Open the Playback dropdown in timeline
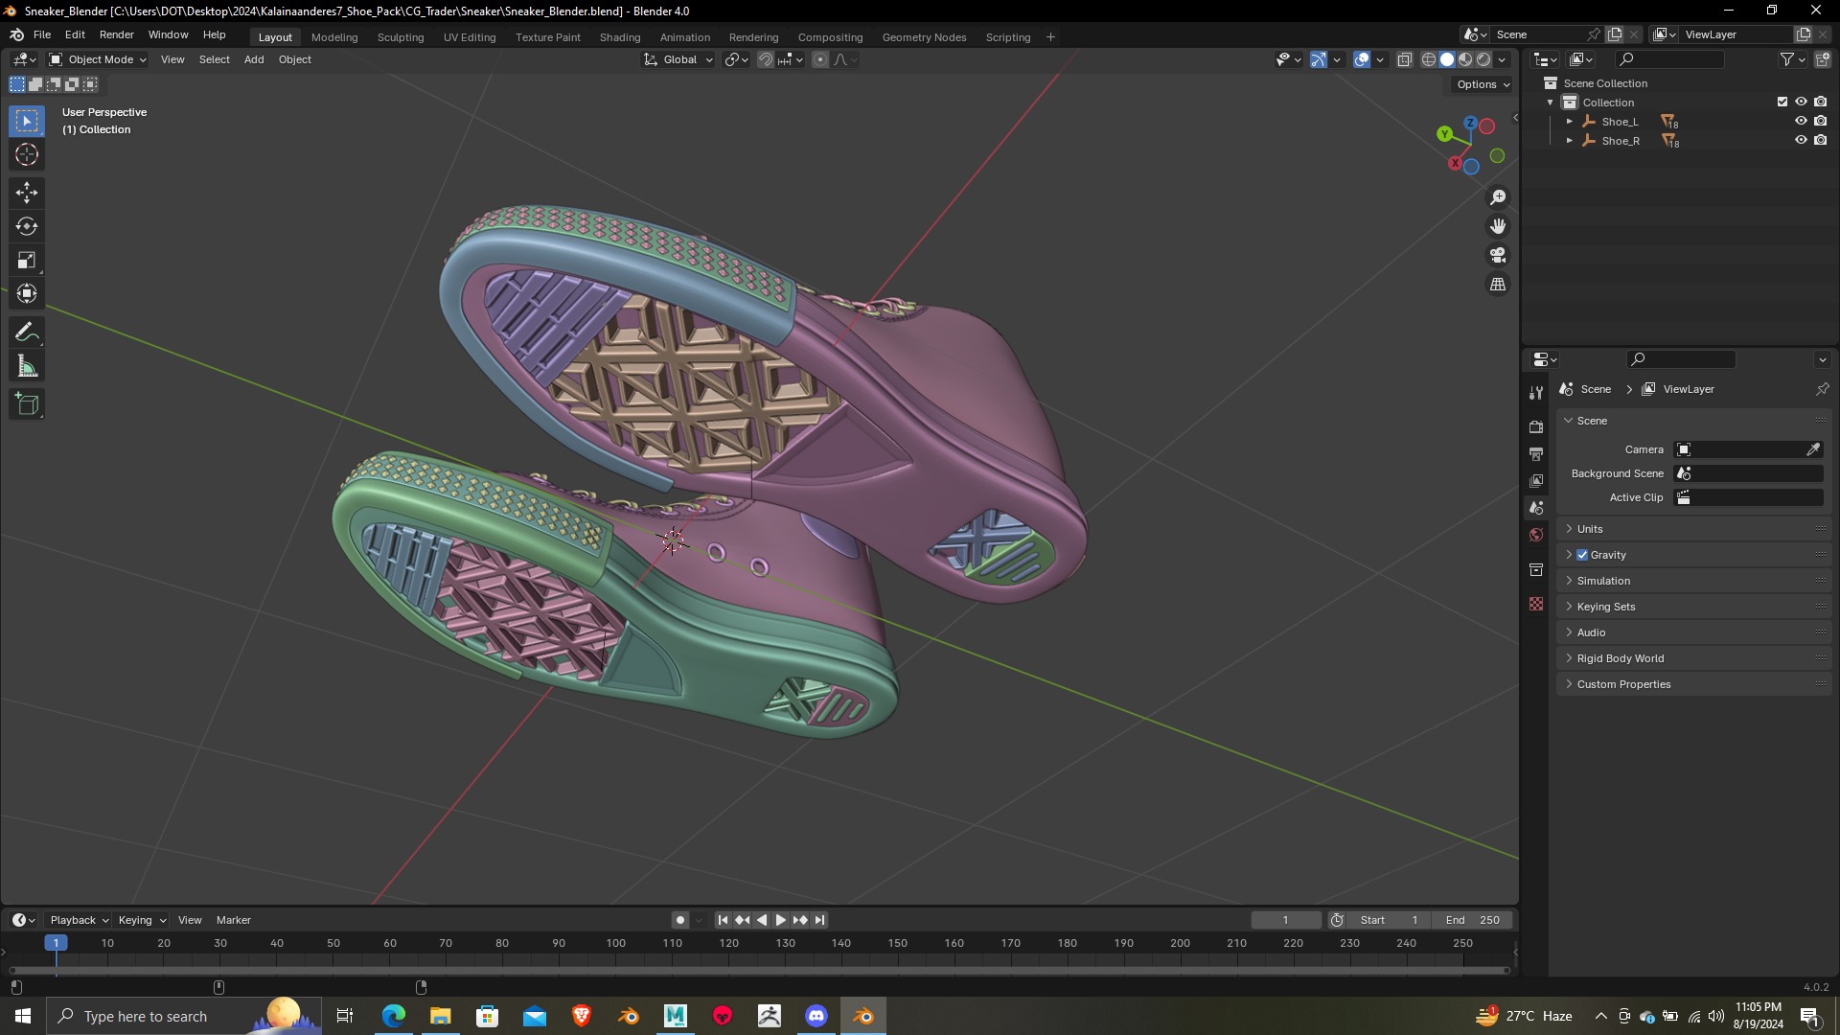The height and width of the screenshot is (1035, 1840). 78,920
